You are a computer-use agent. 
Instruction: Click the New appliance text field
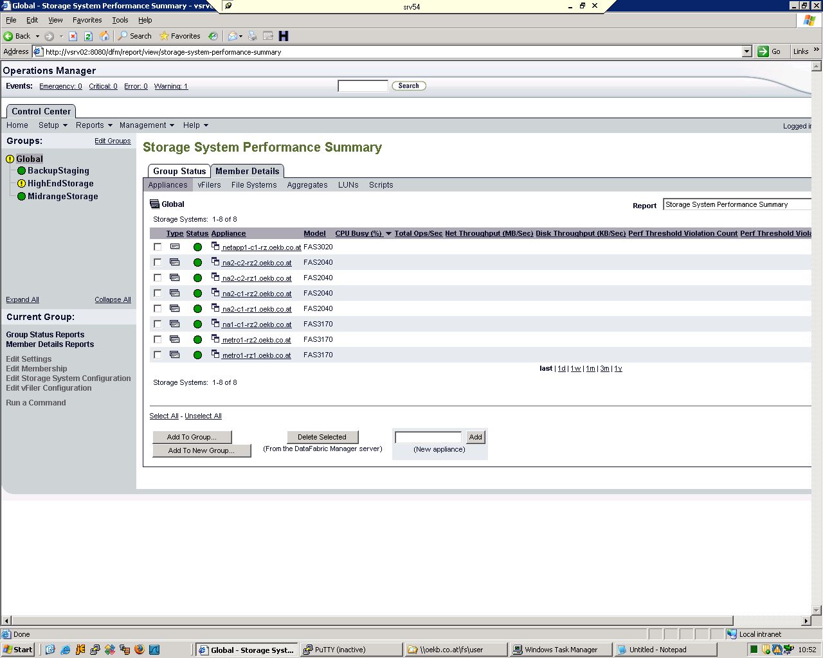[x=428, y=437]
